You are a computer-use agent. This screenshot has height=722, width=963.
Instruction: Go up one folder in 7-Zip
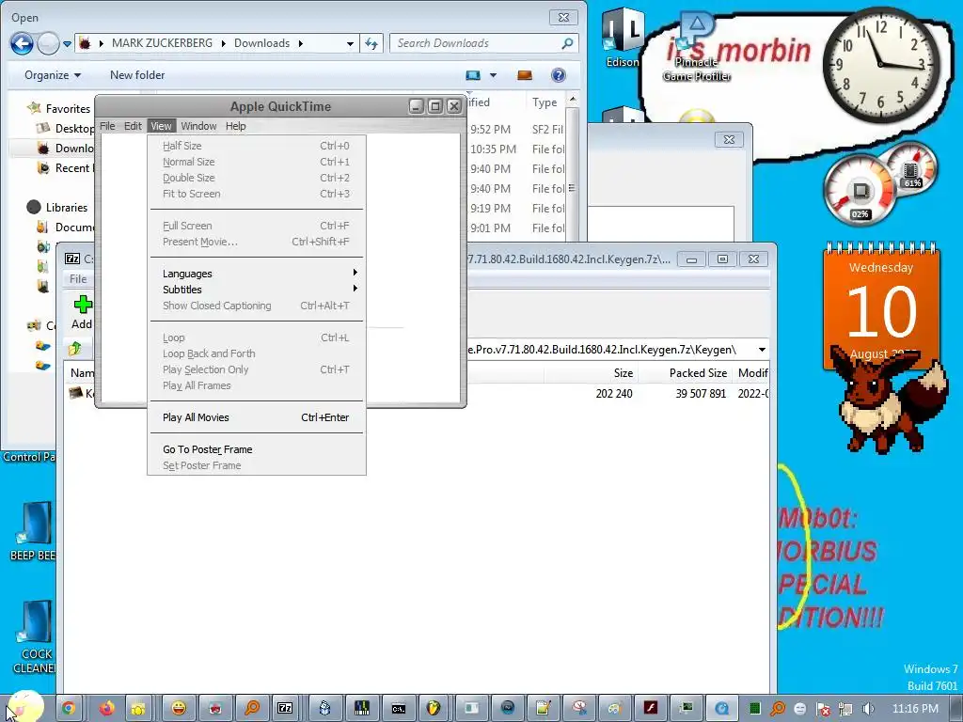(75, 349)
